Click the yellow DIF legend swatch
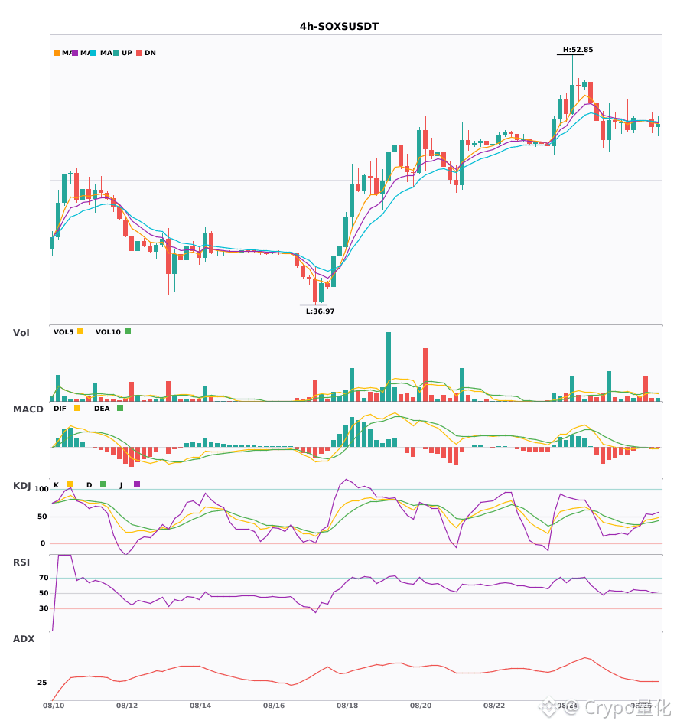Image resolution: width=677 pixels, height=727 pixels. pyautogui.click(x=77, y=408)
